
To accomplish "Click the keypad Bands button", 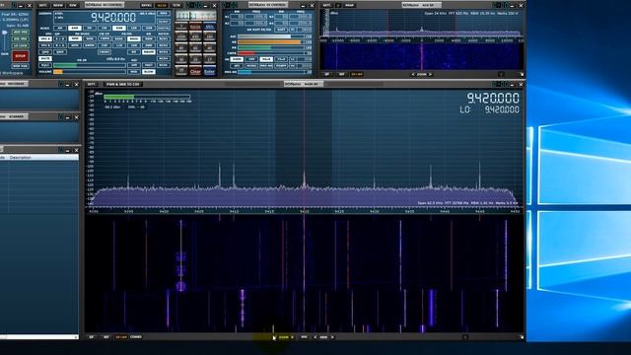I will [x=195, y=27].
